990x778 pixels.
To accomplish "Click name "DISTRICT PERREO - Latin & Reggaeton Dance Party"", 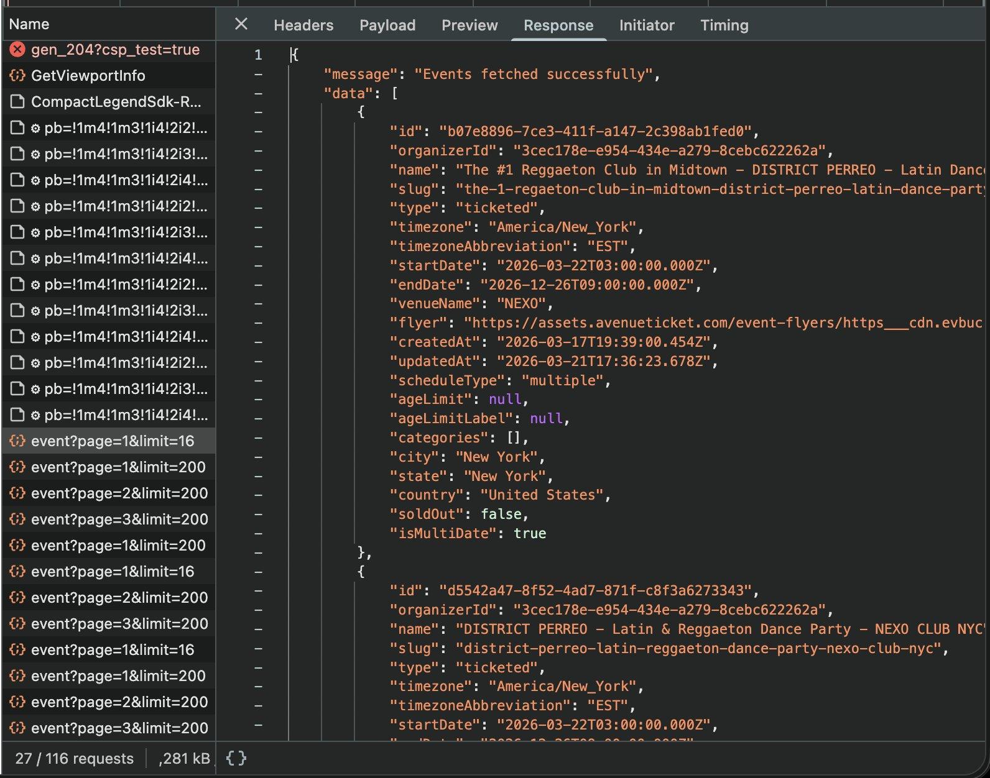I will pyautogui.click(x=687, y=629).
